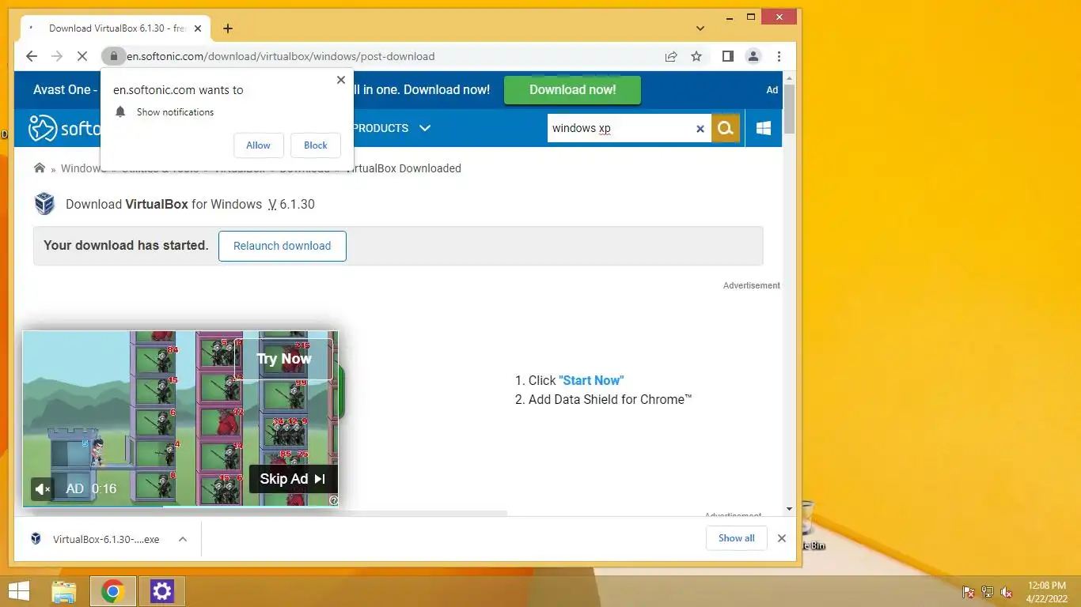Click the muted volume tray icon
Image resolution: width=1081 pixels, height=607 pixels.
[x=1007, y=592]
